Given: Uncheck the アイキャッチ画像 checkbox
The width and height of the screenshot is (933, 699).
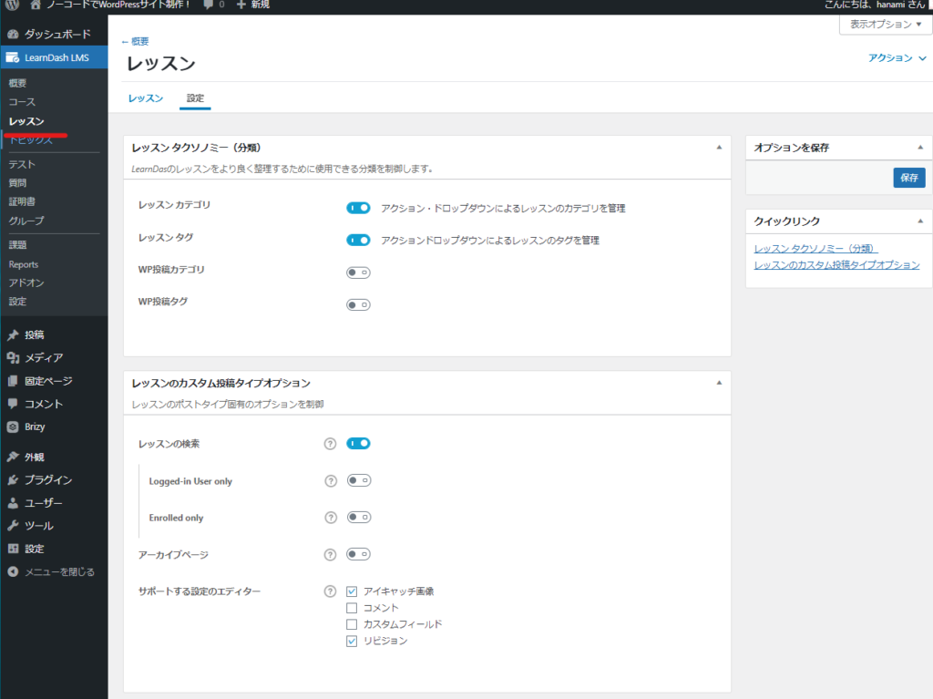Looking at the screenshot, I should coord(352,591).
